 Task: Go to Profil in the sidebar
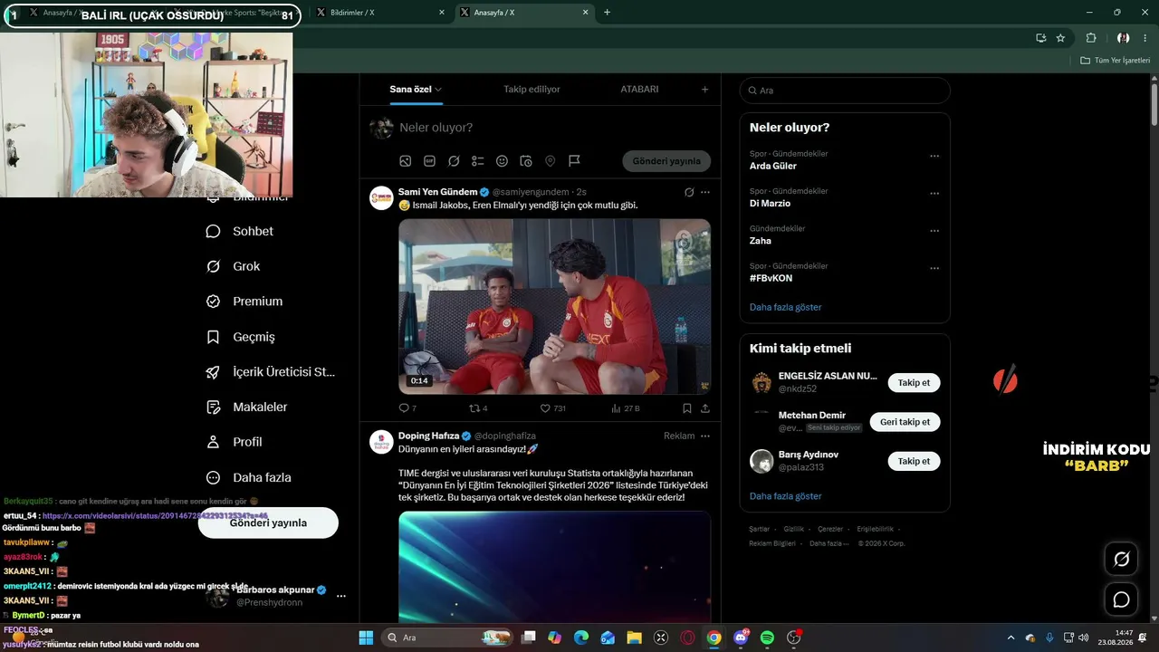[234, 442]
